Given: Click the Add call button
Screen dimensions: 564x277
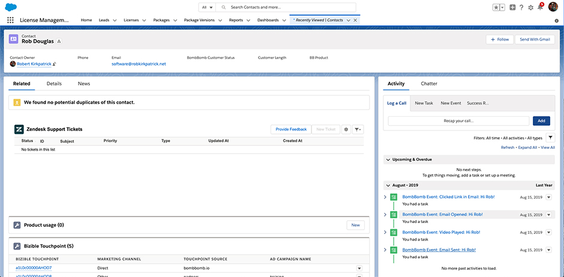Looking at the screenshot, I should [x=541, y=121].
